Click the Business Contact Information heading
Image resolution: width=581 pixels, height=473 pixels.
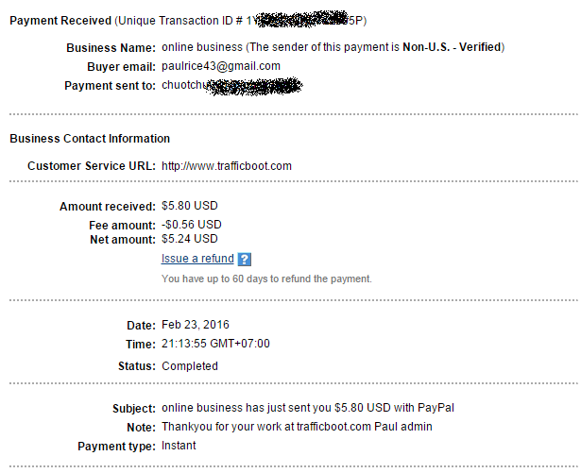click(x=90, y=139)
